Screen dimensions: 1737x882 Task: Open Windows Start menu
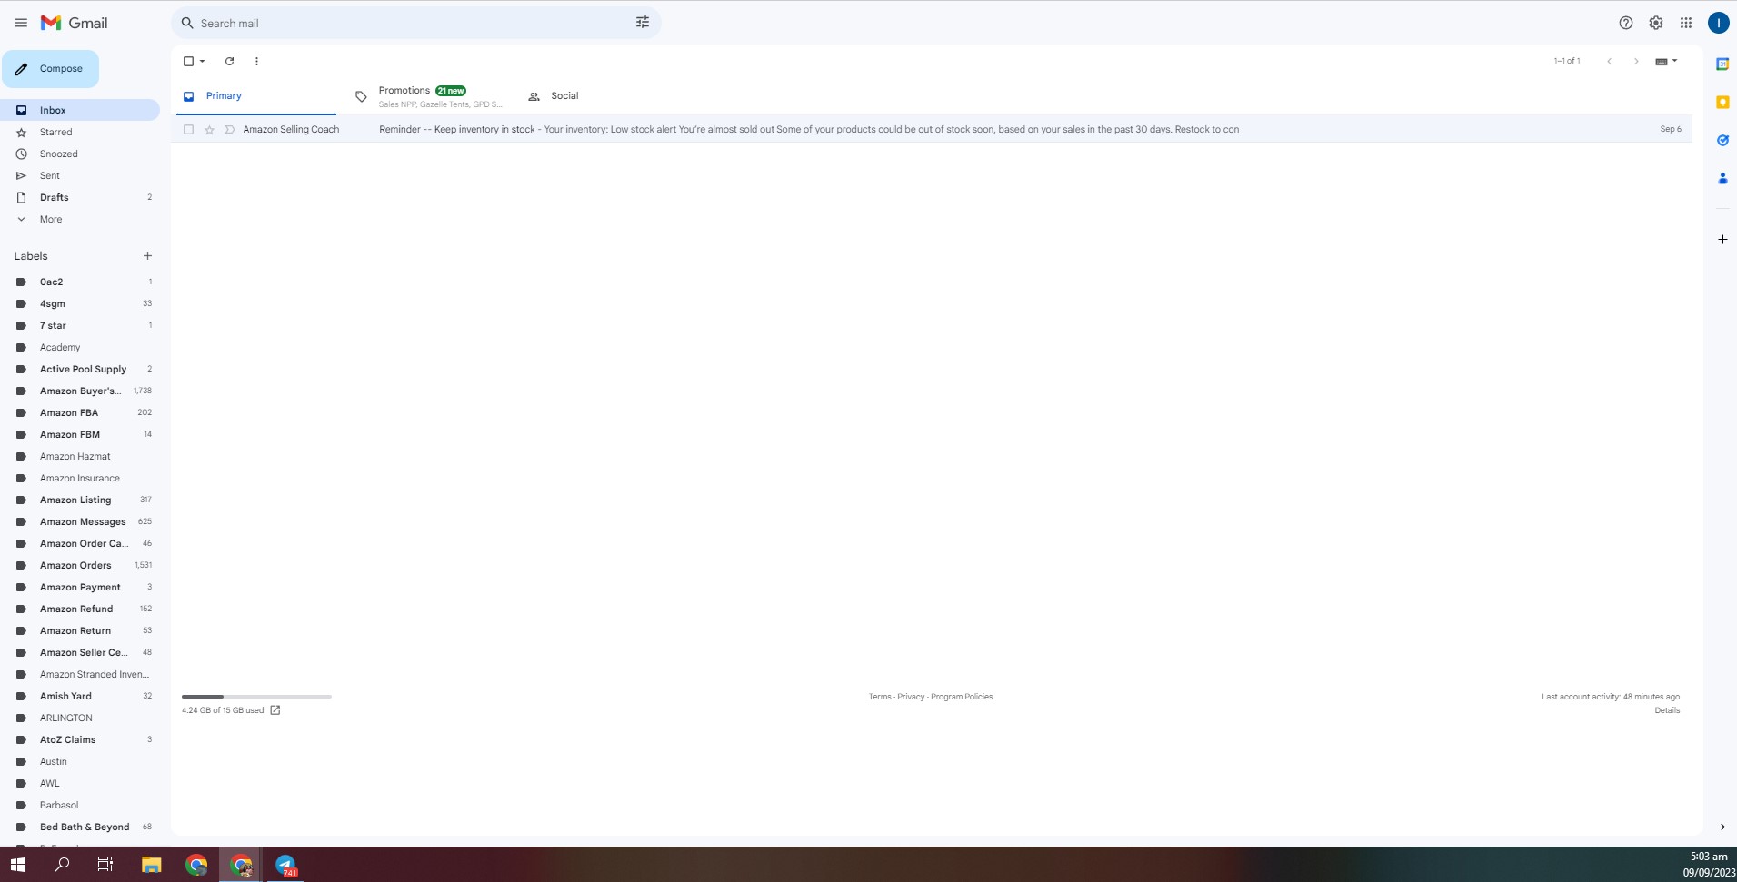pyautogui.click(x=18, y=865)
